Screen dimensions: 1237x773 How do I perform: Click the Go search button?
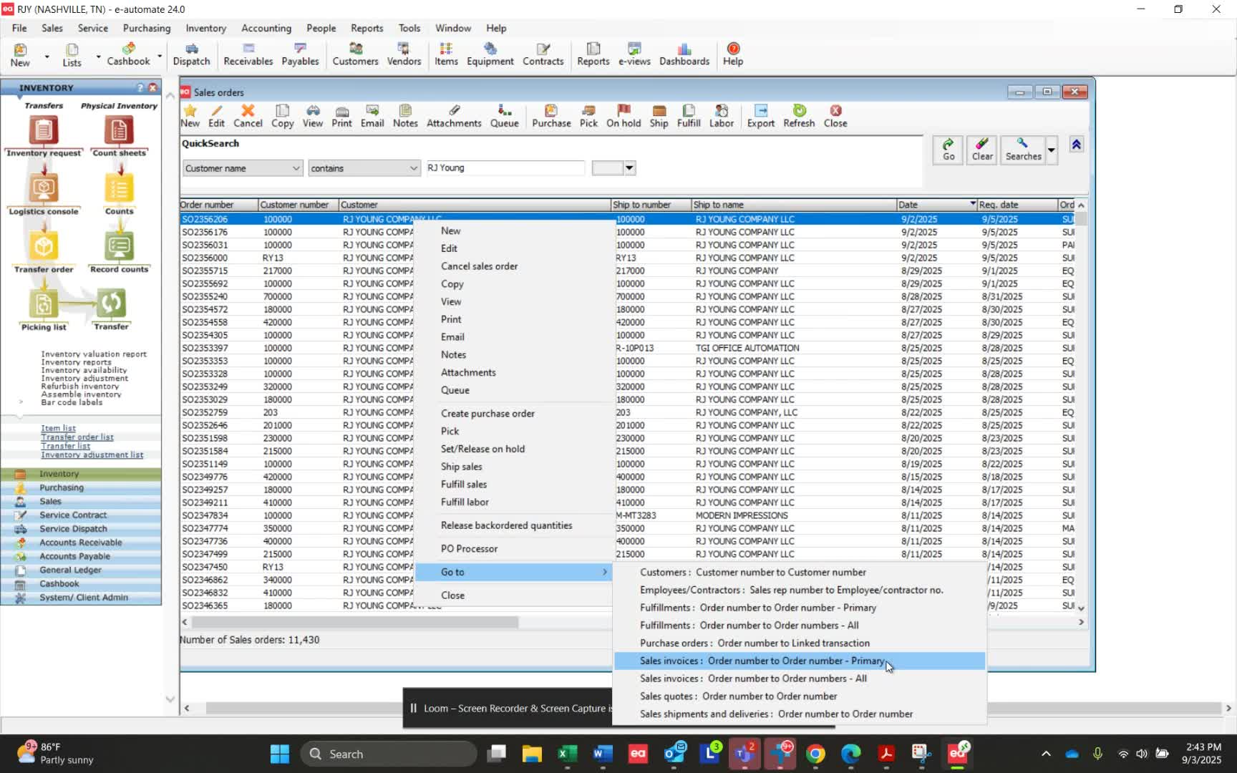pyautogui.click(x=948, y=150)
